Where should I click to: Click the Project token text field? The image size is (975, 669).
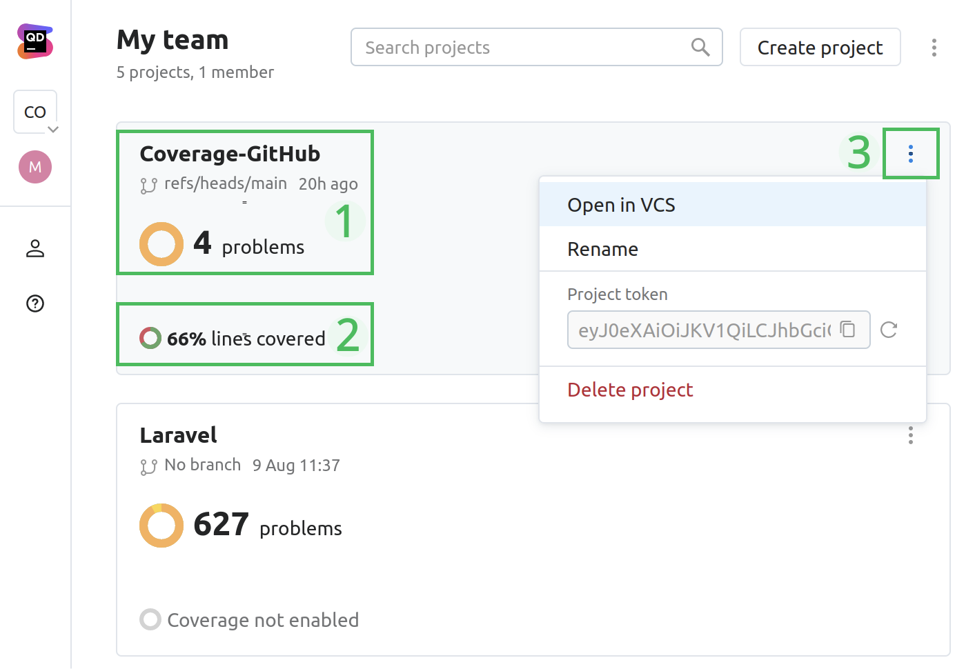tap(704, 330)
